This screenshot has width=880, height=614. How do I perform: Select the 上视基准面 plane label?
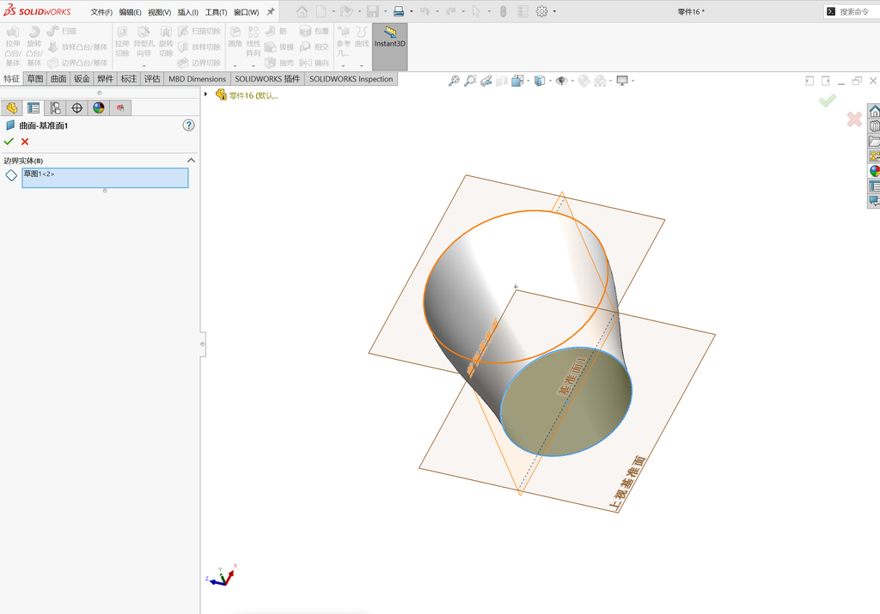click(627, 483)
